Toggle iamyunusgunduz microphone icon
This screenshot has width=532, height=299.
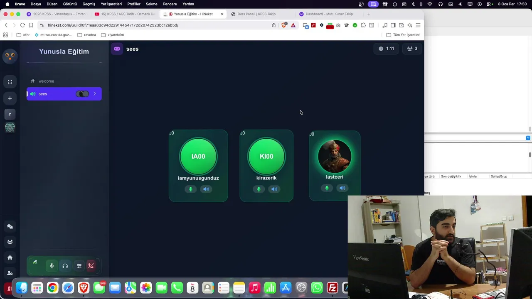coord(191,189)
